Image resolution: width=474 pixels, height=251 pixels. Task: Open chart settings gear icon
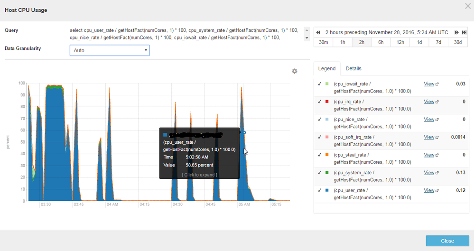294,71
